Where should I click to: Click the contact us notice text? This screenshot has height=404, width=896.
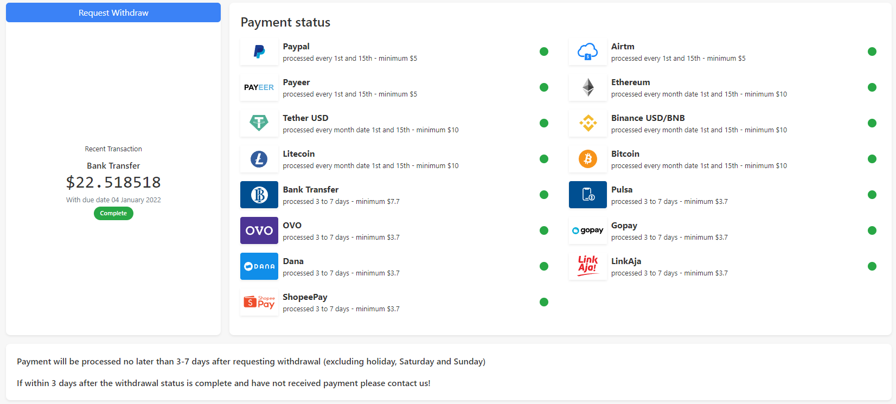click(223, 383)
